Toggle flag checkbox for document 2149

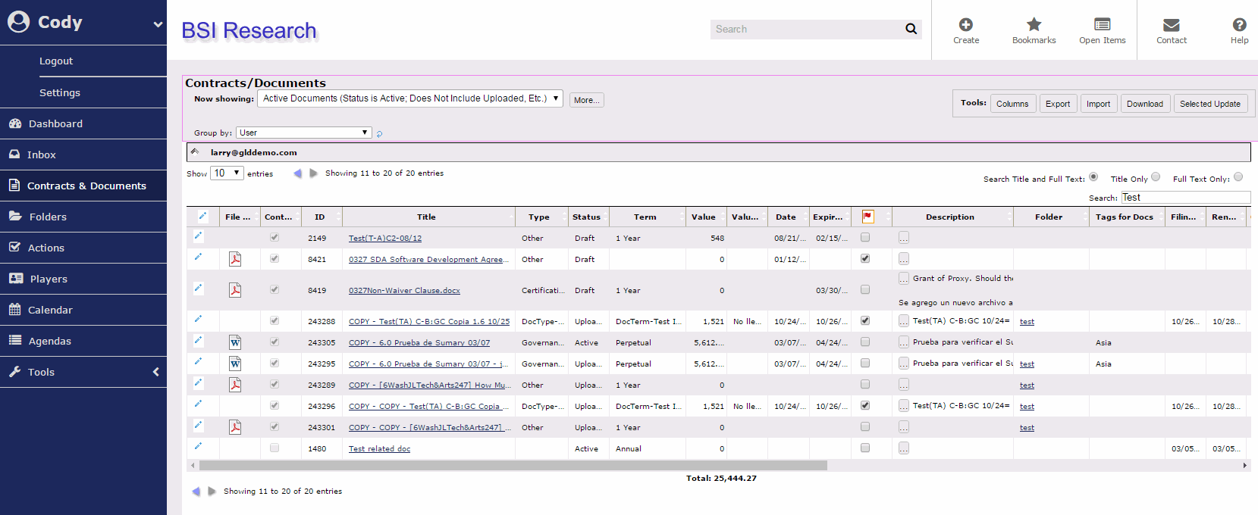pyautogui.click(x=865, y=238)
